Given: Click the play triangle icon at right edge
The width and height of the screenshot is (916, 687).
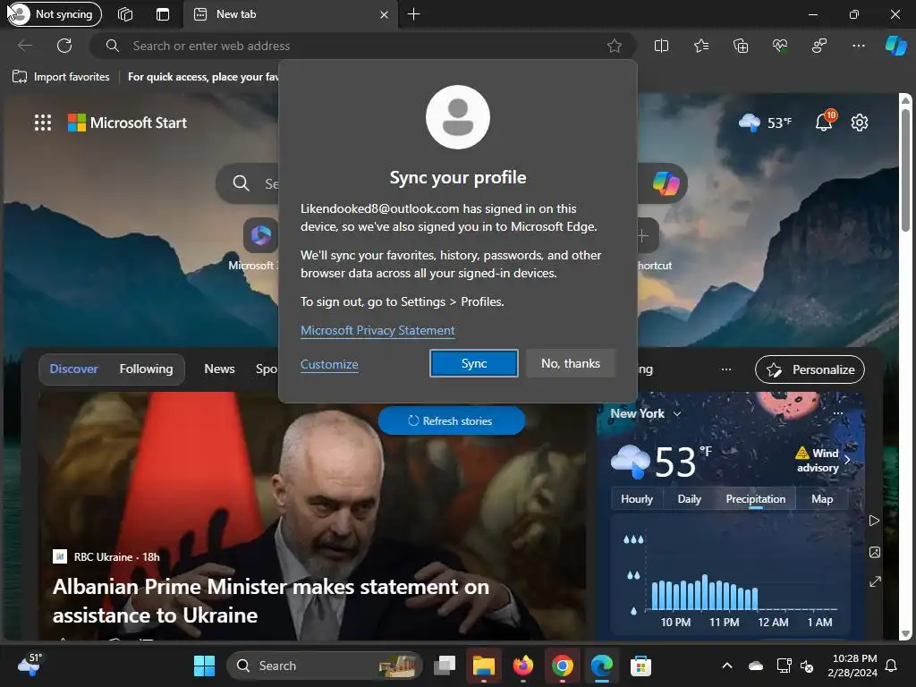Looking at the screenshot, I should tap(874, 521).
